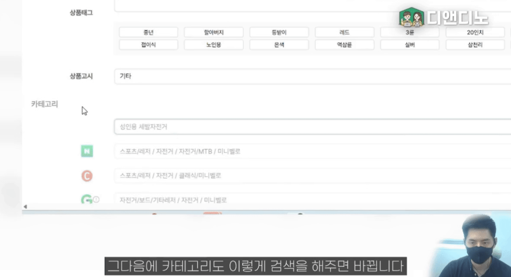
Task: Select the 등받이 product tag
Action: tap(279, 32)
